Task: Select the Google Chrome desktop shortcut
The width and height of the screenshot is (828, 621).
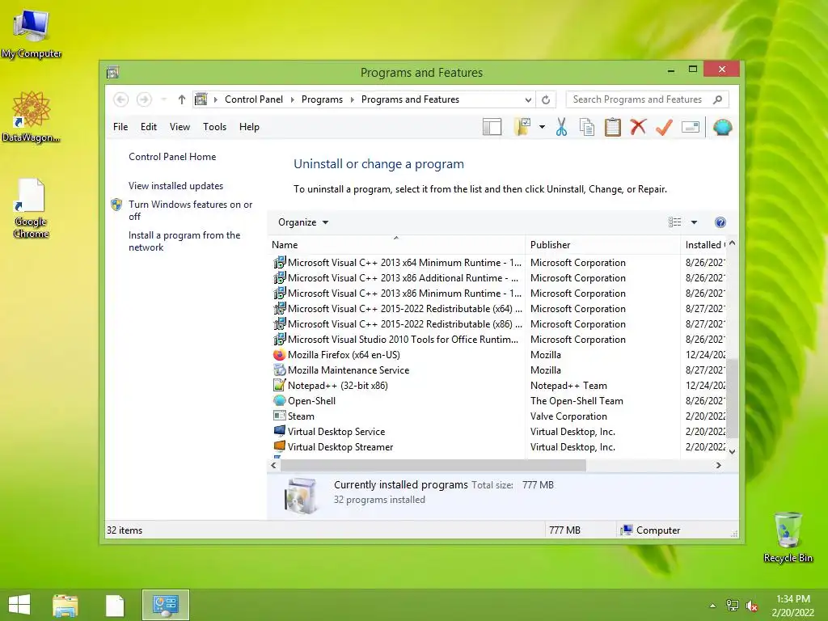Action: coord(31,209)
